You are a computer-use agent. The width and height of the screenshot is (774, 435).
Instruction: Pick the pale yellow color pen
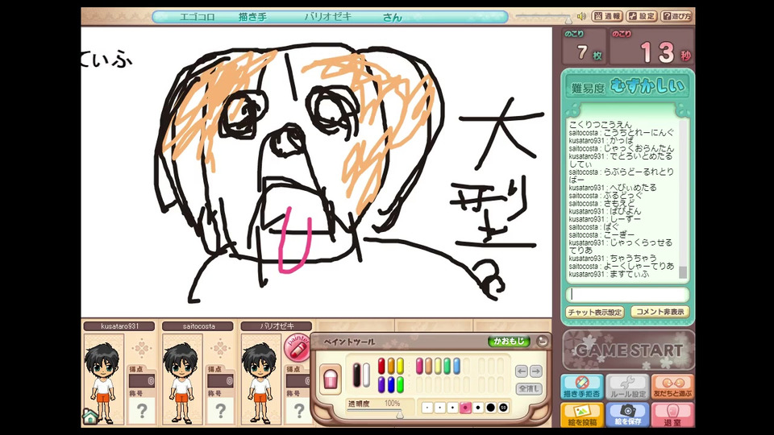438,366
